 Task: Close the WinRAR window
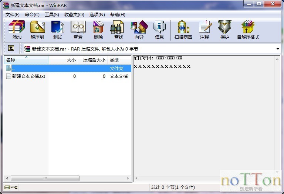(273, 4)
